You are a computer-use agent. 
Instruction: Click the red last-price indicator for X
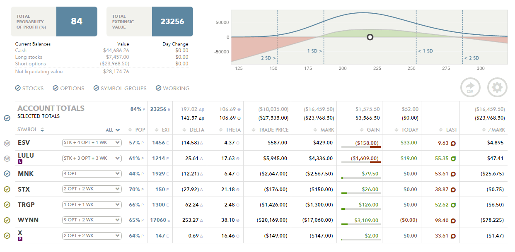[x=453, y=236]
